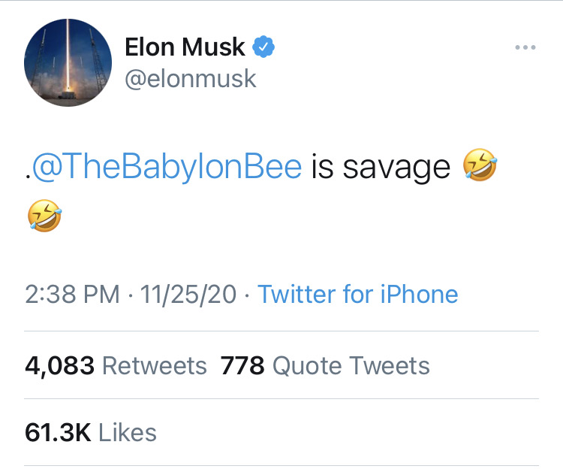
Task: Tap the @elonmusk handle
Action: coord(190,79)
